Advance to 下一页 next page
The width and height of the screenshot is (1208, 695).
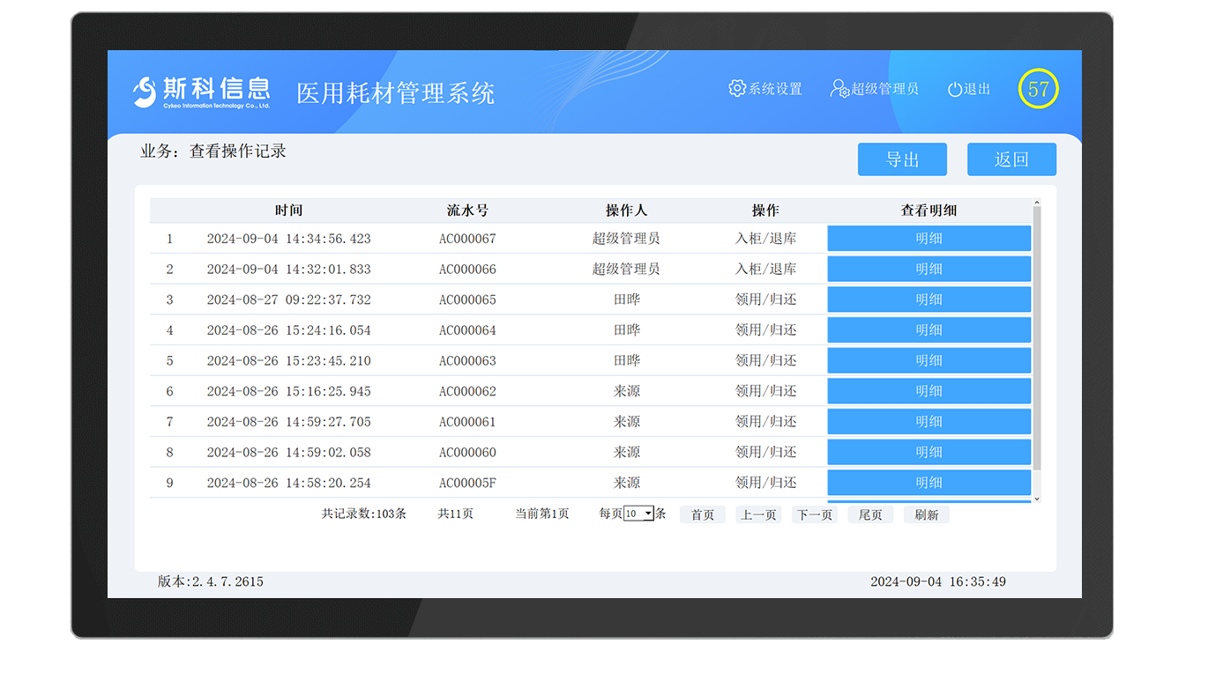pos(814,514)
